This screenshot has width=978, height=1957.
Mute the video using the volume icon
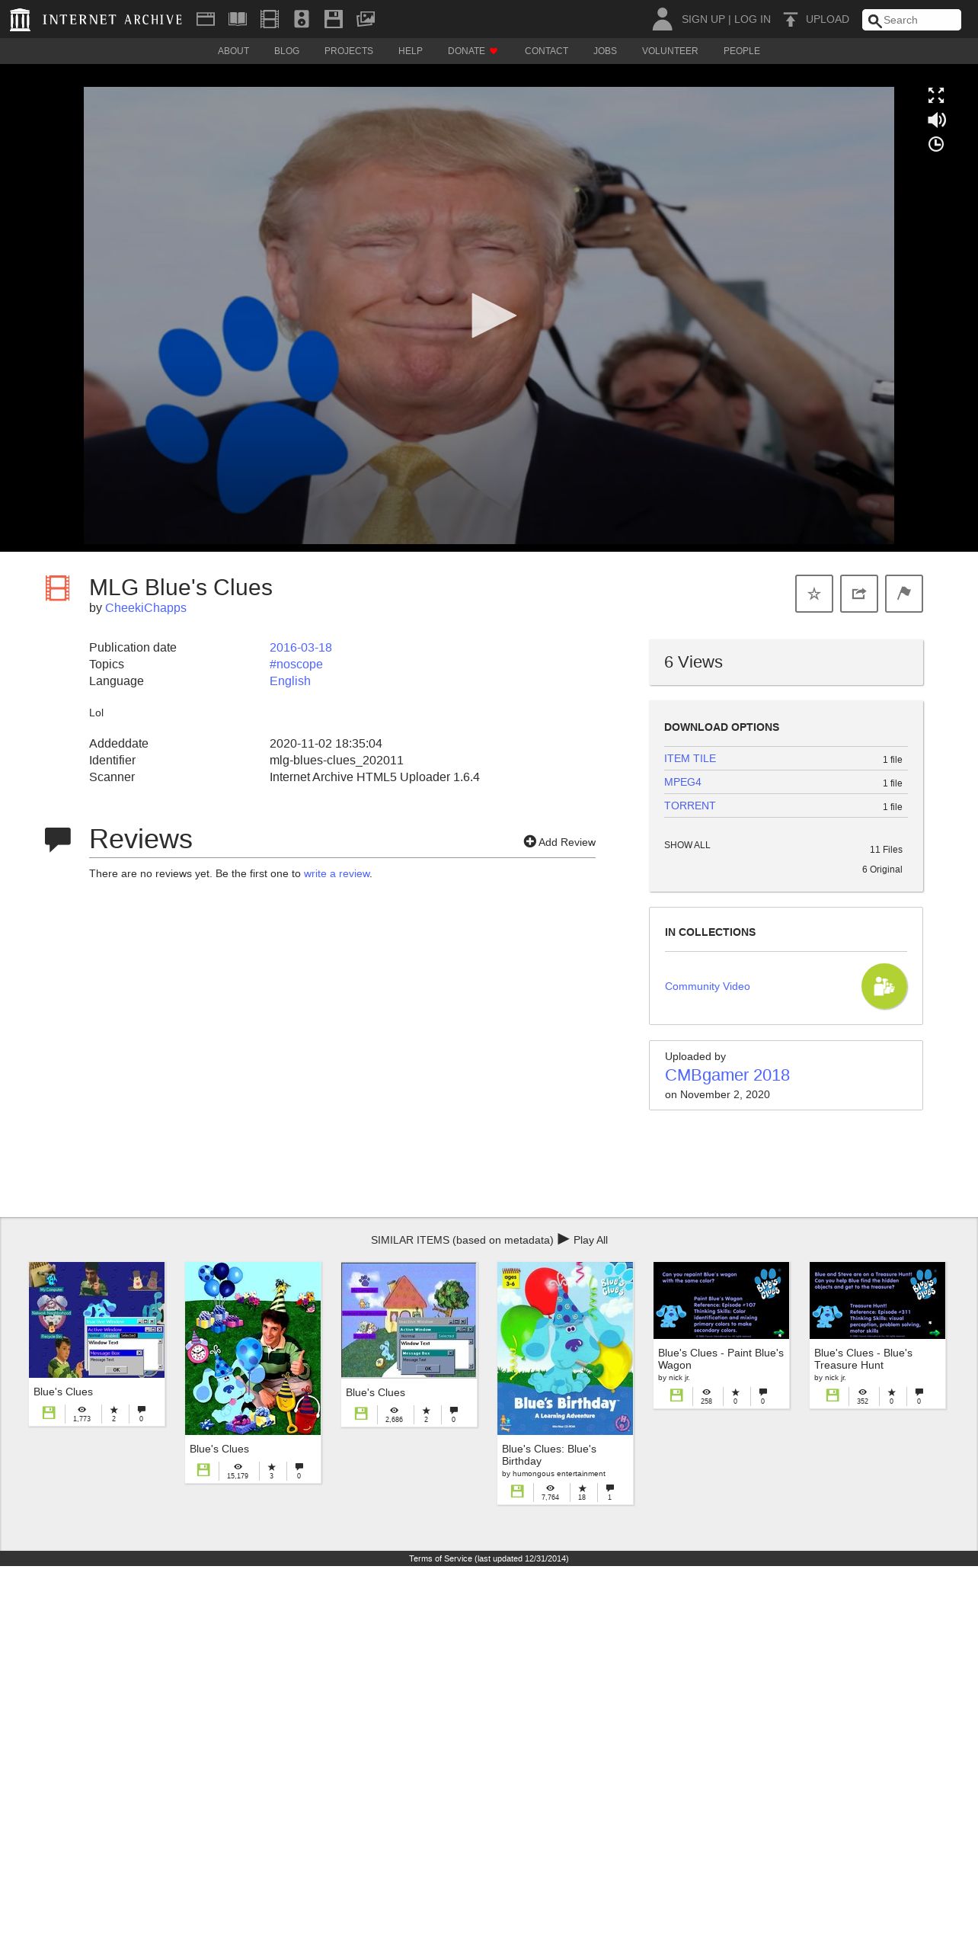[936, 120]
